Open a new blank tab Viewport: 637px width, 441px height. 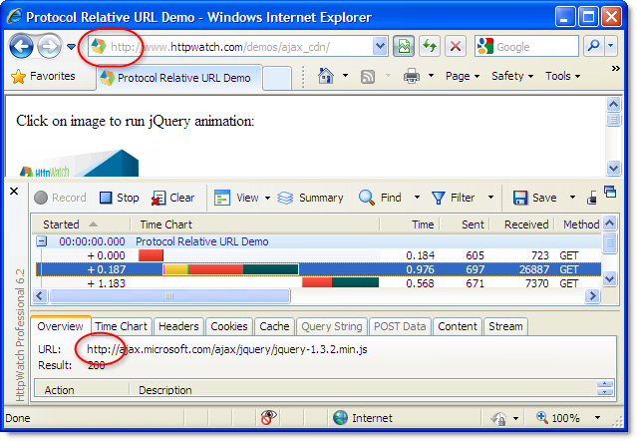coord(277,78)
